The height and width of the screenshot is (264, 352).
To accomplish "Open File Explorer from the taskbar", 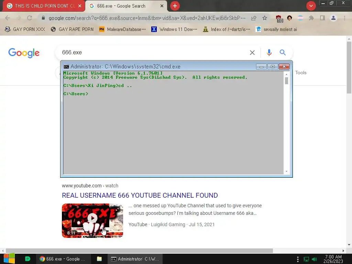I will click(x=99, y=259).
